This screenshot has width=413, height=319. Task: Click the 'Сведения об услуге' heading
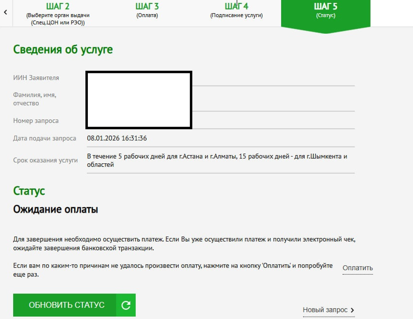pos(63,49)
